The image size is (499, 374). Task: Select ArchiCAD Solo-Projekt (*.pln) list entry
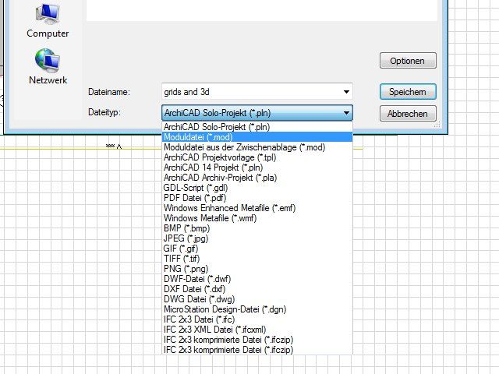coord(257,127)
